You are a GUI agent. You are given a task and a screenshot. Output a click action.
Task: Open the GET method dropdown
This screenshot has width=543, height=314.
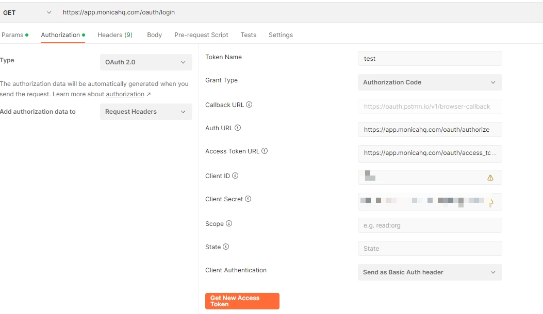click(28, 12)
